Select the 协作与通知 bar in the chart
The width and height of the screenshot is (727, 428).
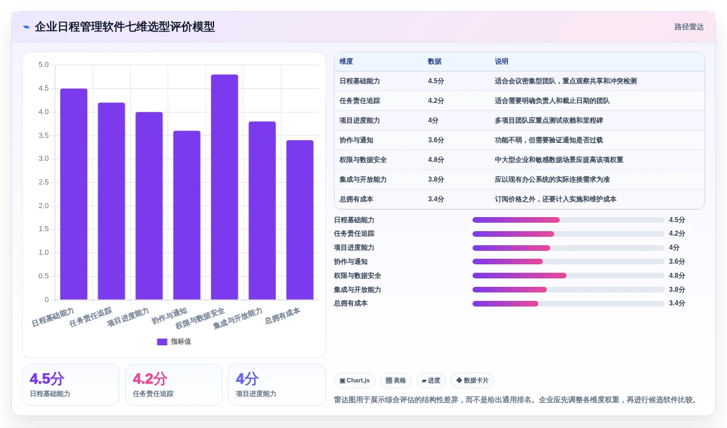tap(187, 215)
